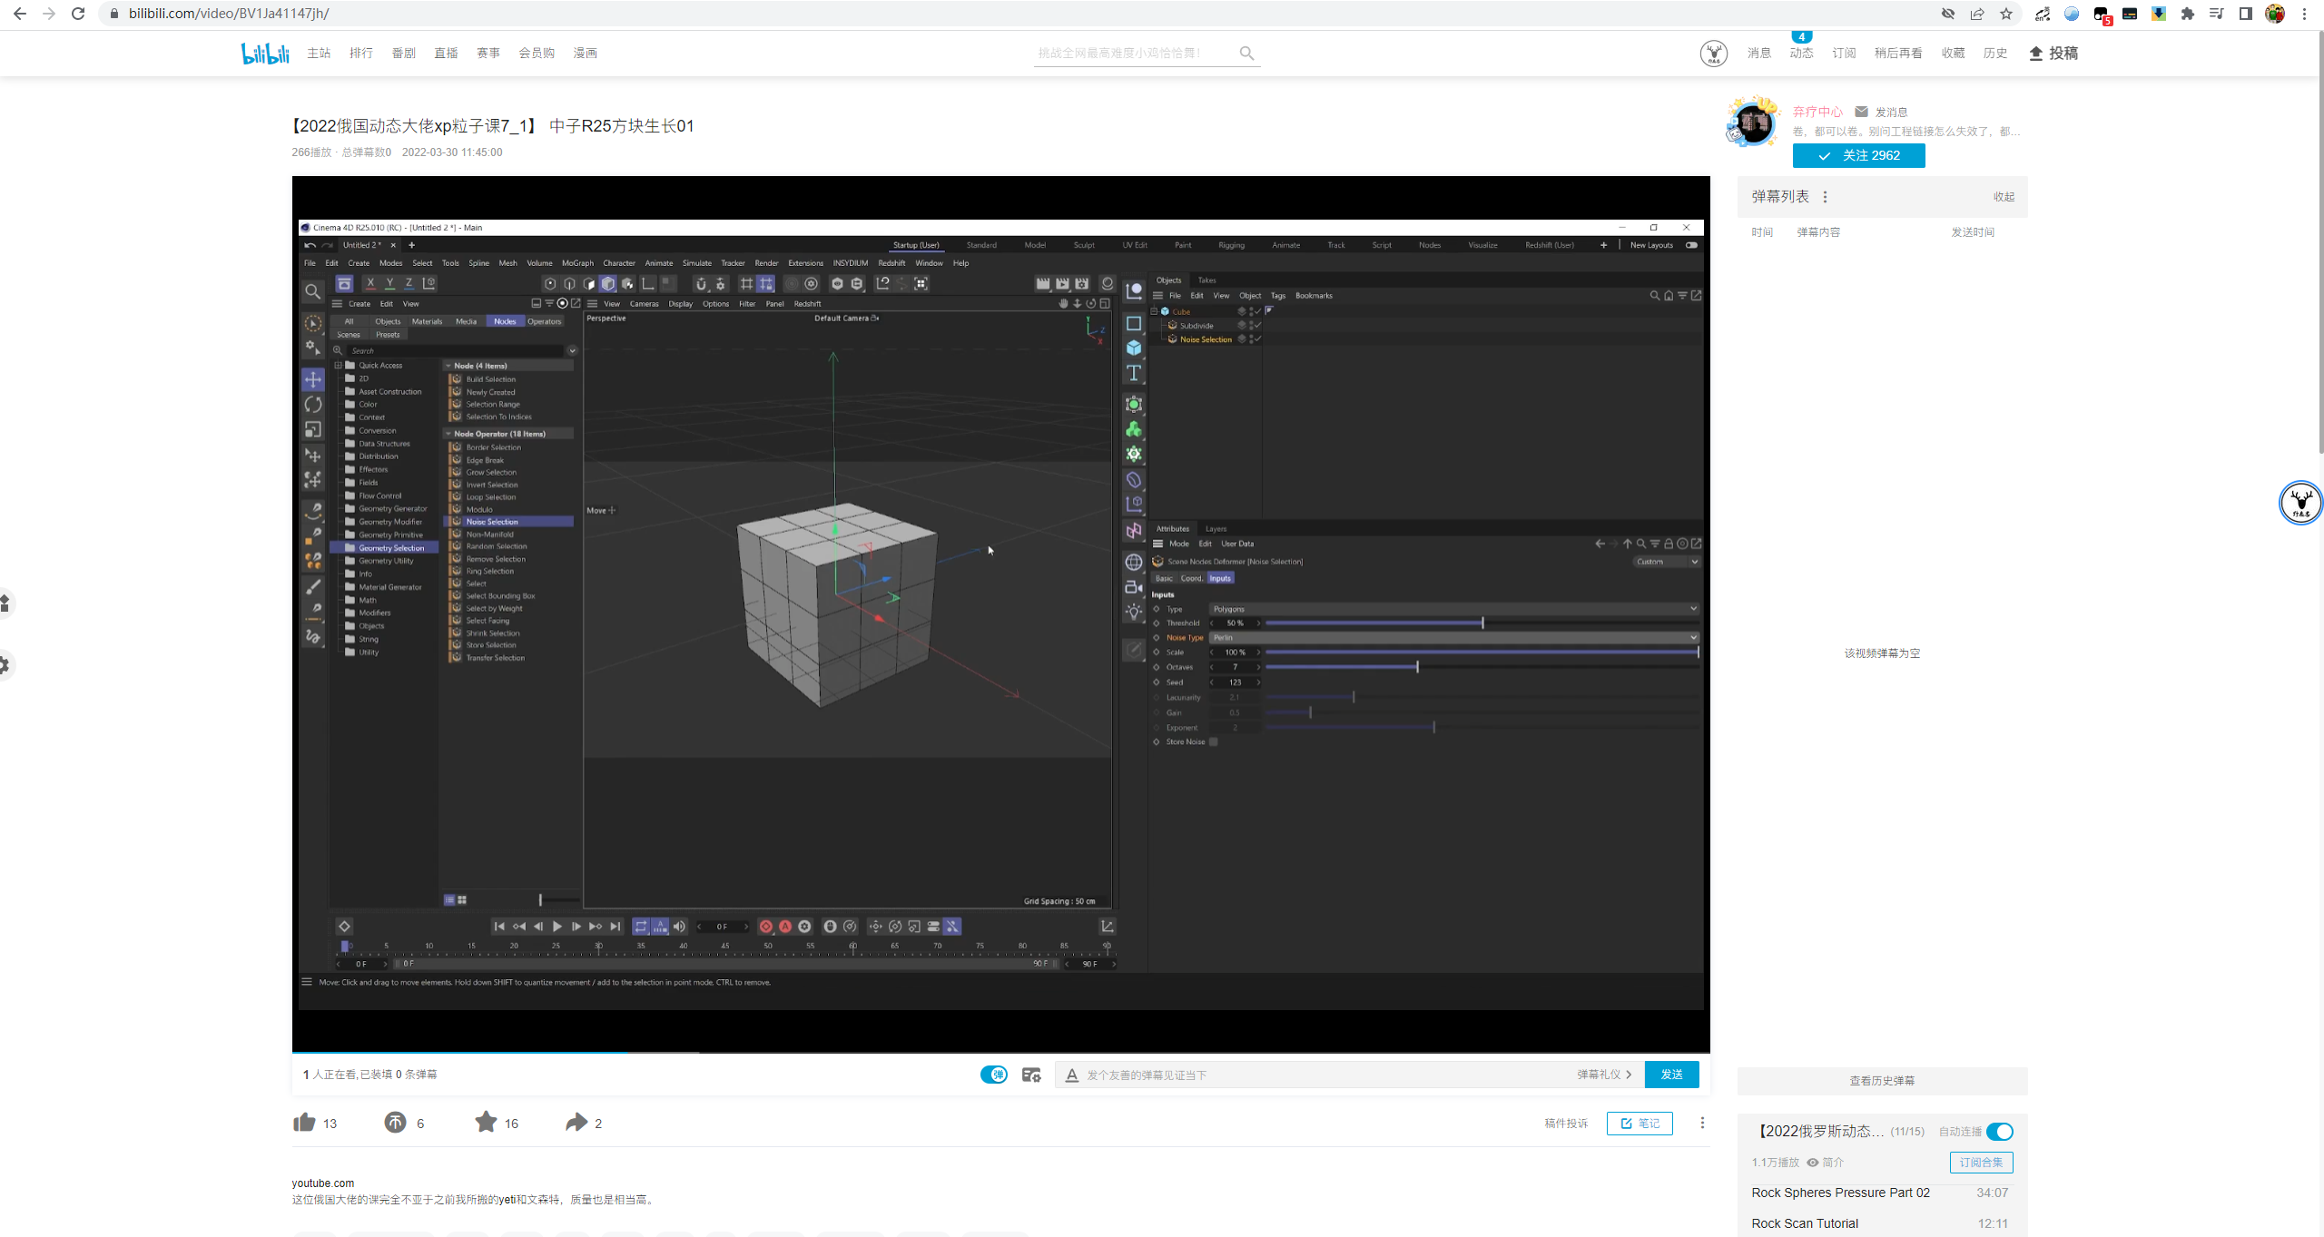This screenshot has height=1237, width=2324.
Task: Click the danmaku font style icon
Action: pos(1072,1075)
